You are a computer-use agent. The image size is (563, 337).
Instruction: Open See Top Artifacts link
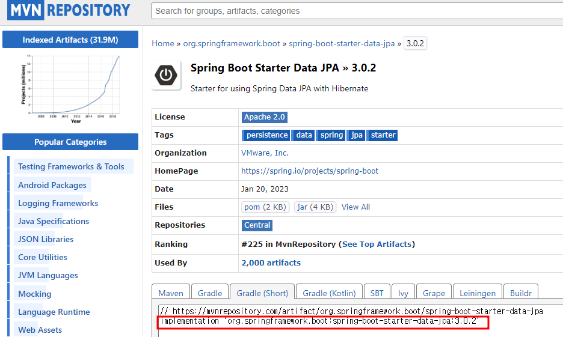pyautogui.click(x=377, y=244)
